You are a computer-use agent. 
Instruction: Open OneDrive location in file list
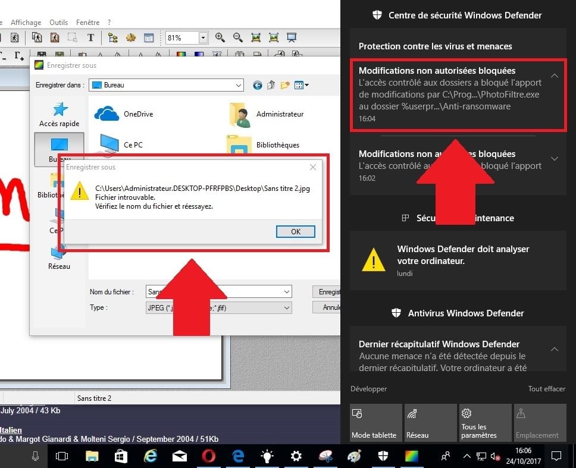click(124, 114)
